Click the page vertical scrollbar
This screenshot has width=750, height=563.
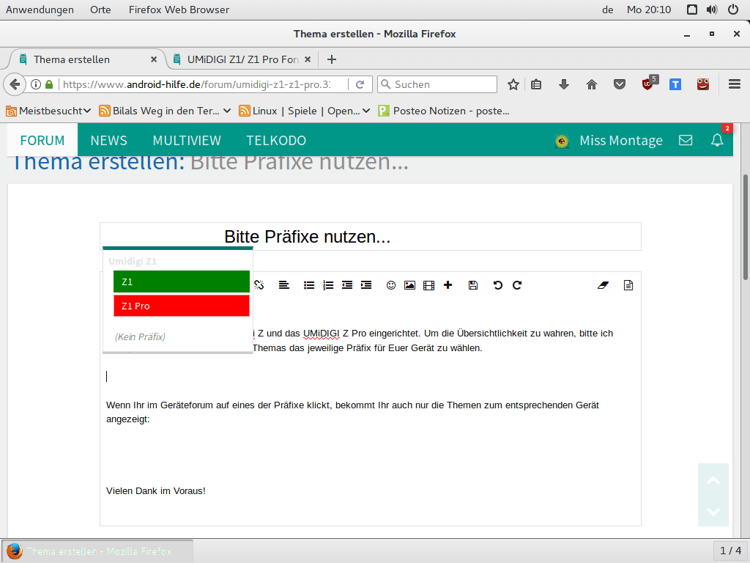[x=745, y=228]
